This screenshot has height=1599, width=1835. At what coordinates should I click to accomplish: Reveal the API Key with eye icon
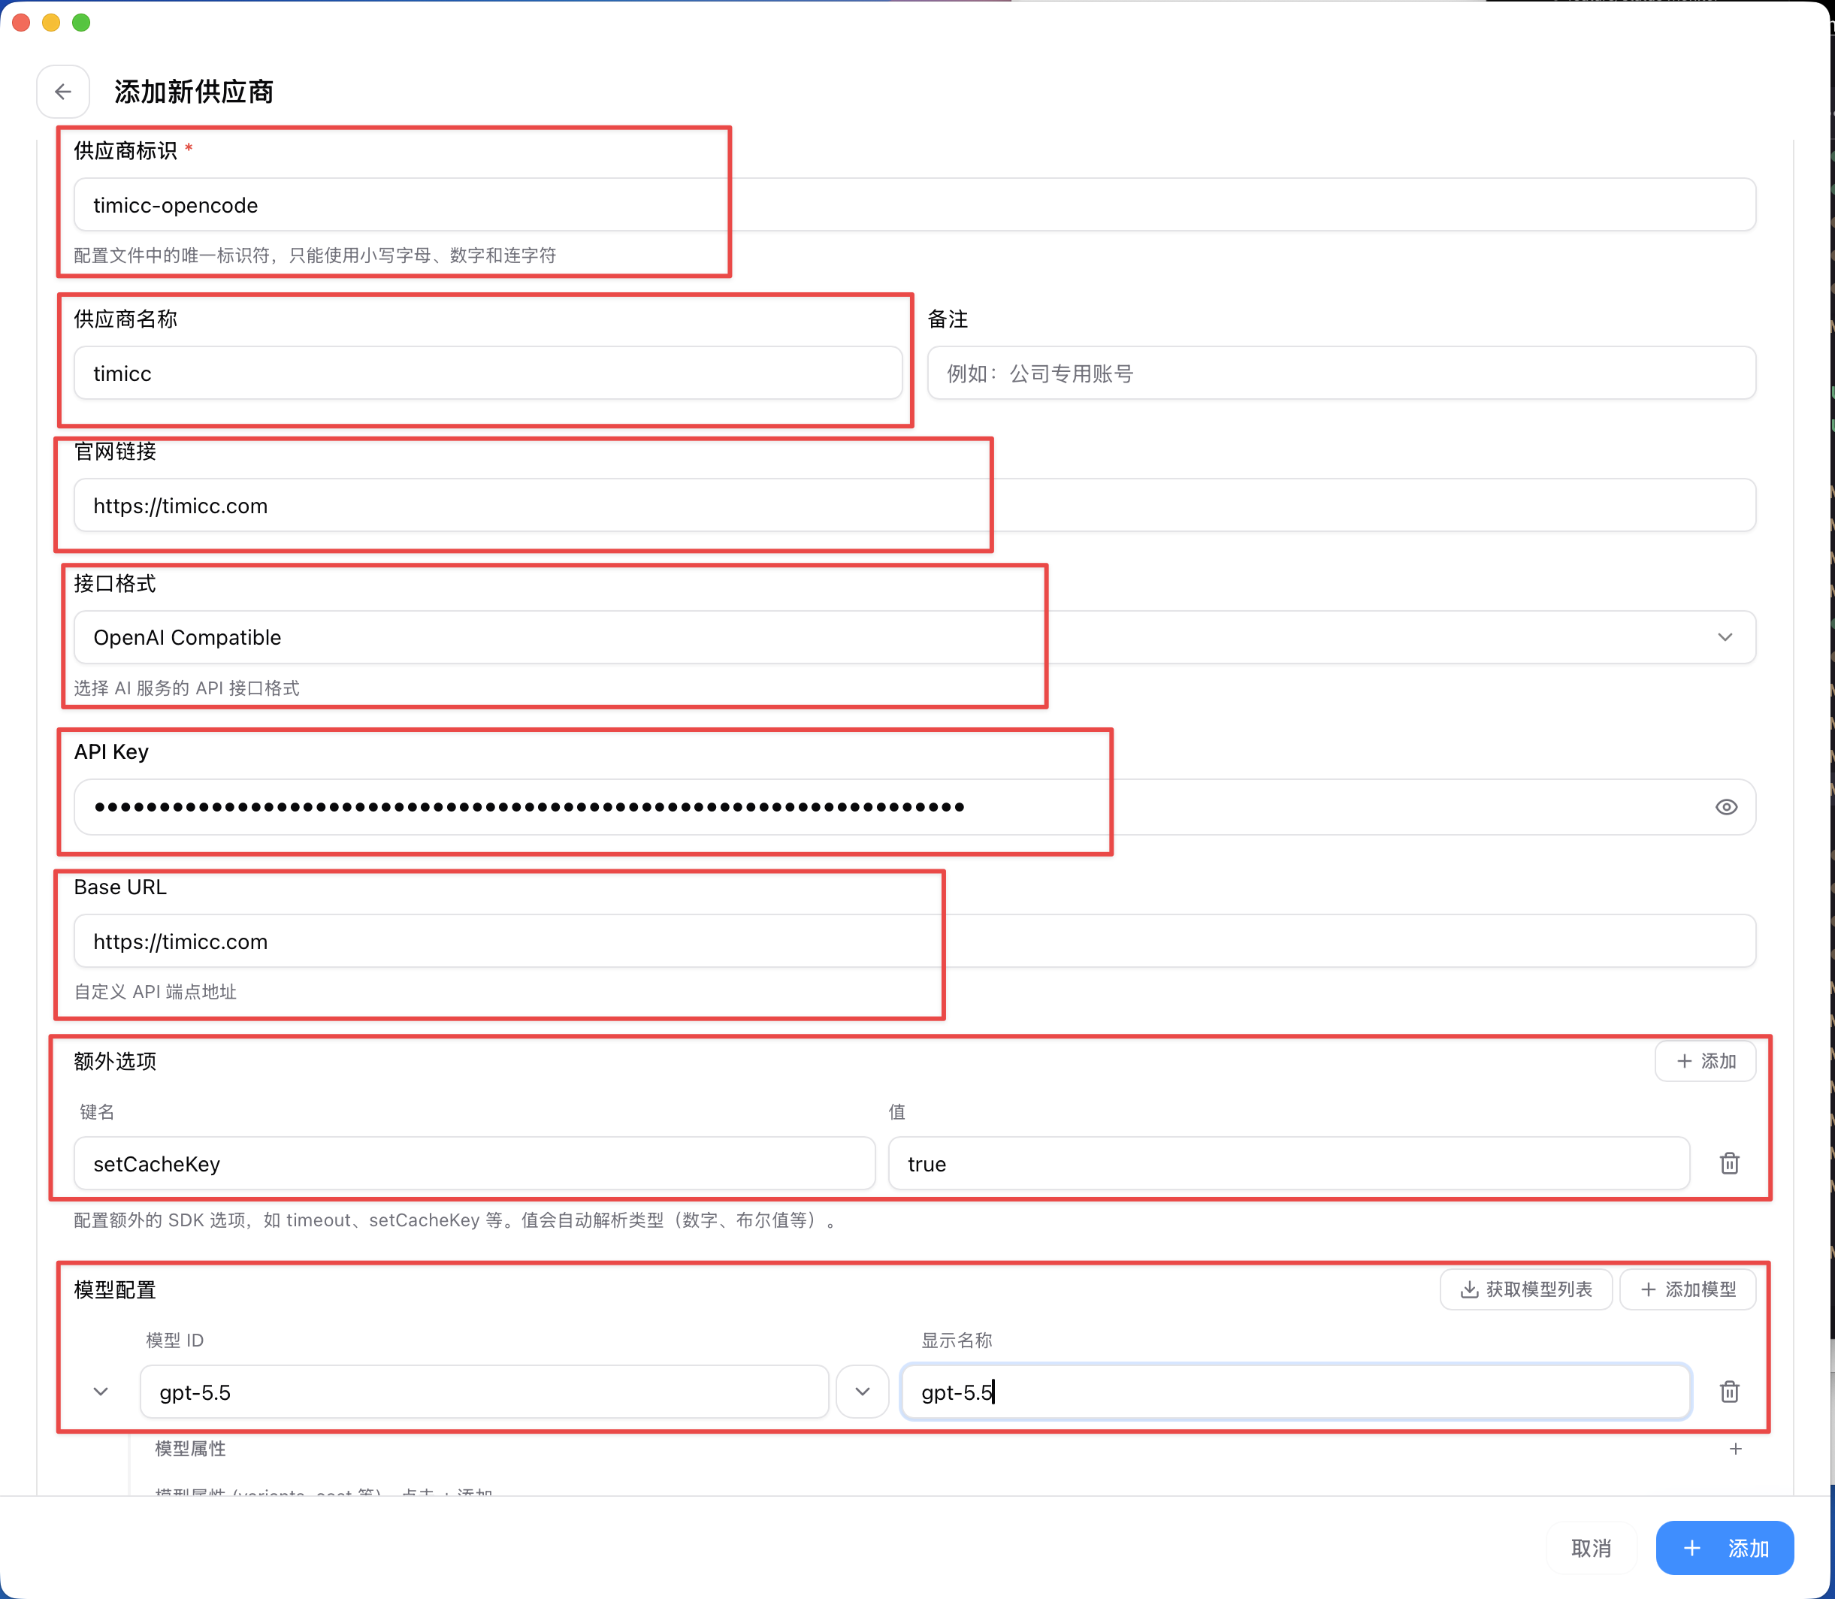pyautogui.click(x=1726, y=808)
